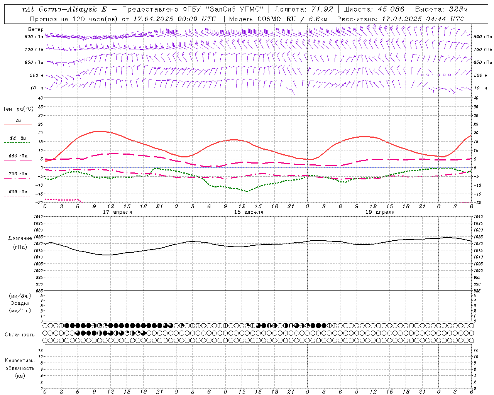
Task: Click the 500 м wind level label on left
Action: click(x=37, y=76)
